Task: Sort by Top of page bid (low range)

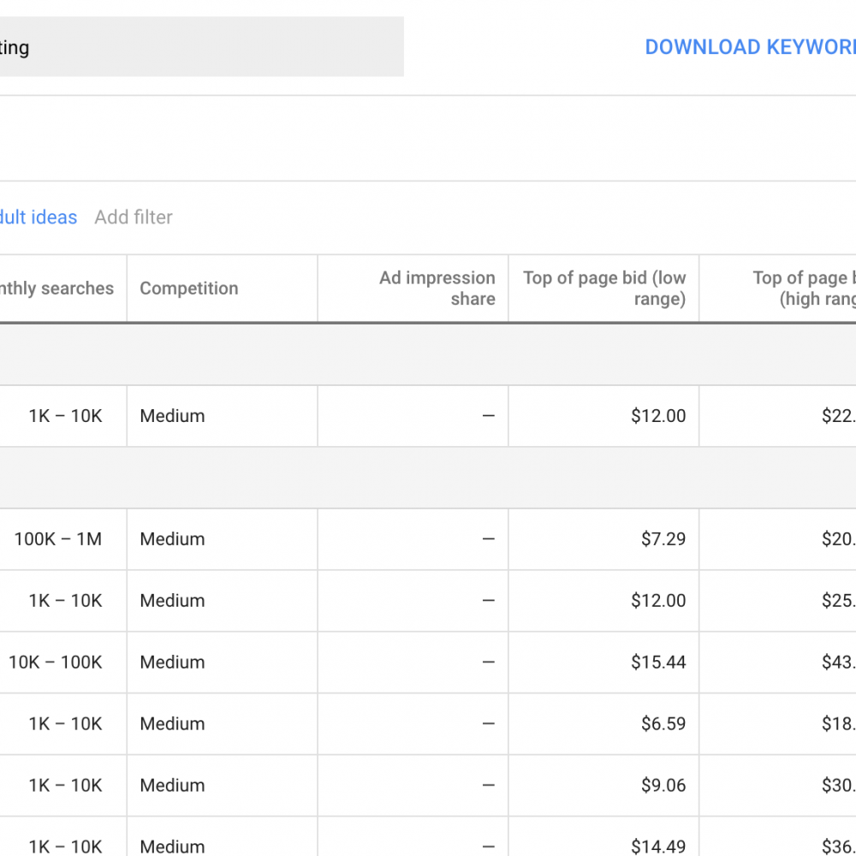Action: tap(604, 288)
